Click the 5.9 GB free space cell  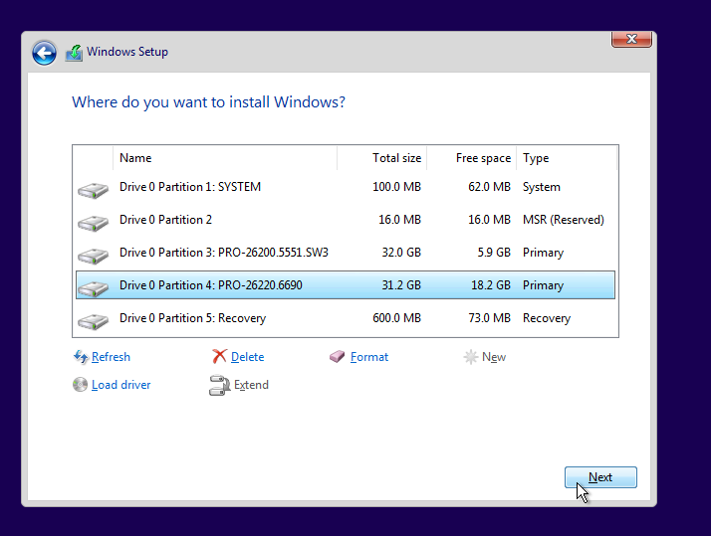(494, 253)
